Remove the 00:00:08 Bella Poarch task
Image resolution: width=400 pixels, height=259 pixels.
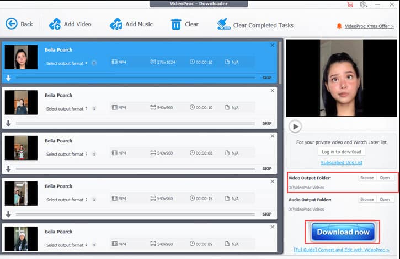click(272, 136)
